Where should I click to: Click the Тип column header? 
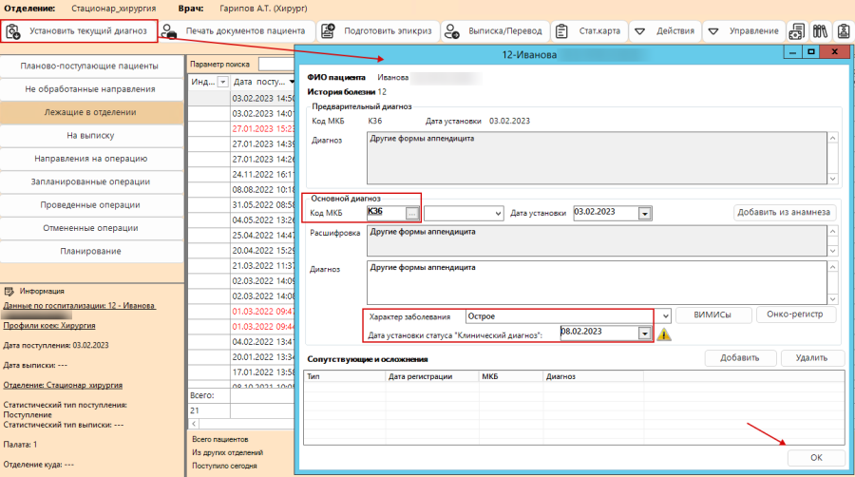click(345, 376)
